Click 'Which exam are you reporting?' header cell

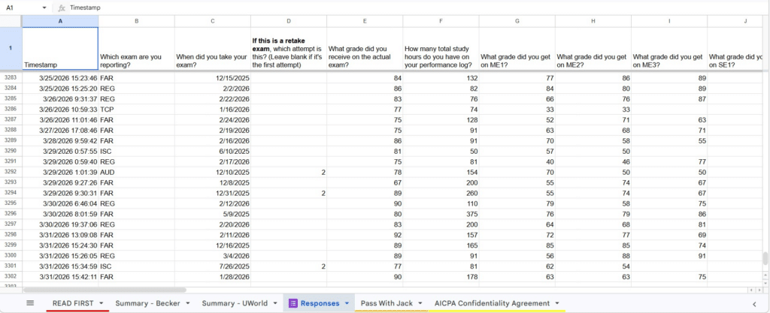[x=136, y=49]
